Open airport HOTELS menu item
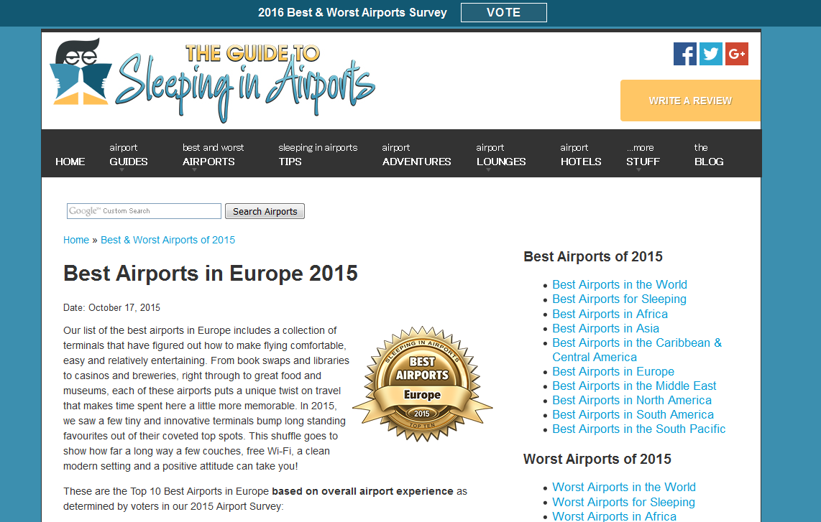The height and width of the screenshot is (522, 821). click(x=581, y=155)
